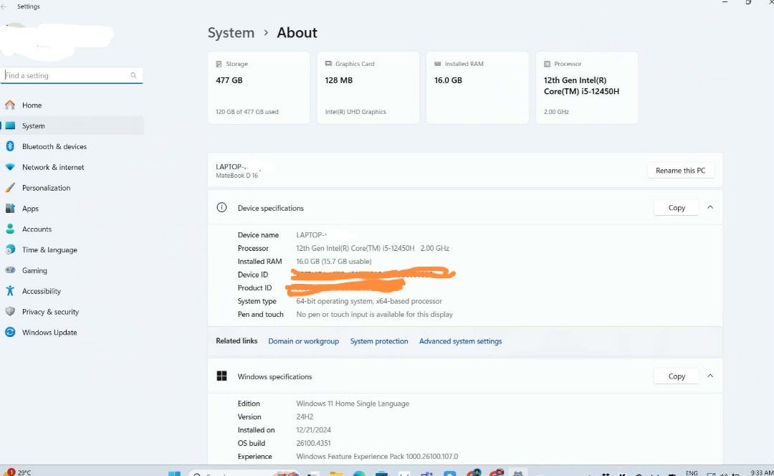The image size is (774, 476).
Task: Copy the Device specifications
Action: 677,208
